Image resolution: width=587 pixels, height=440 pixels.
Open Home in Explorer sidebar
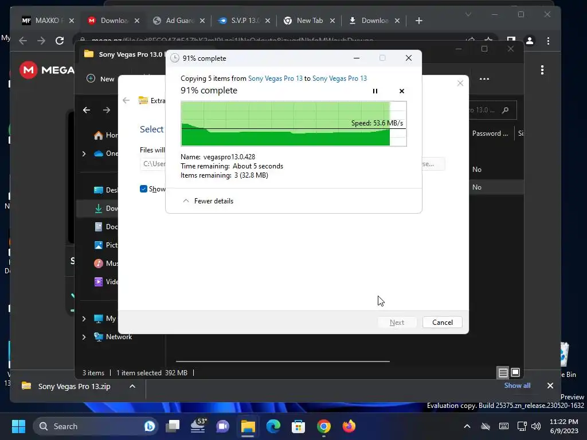click(x=105, y=135)
